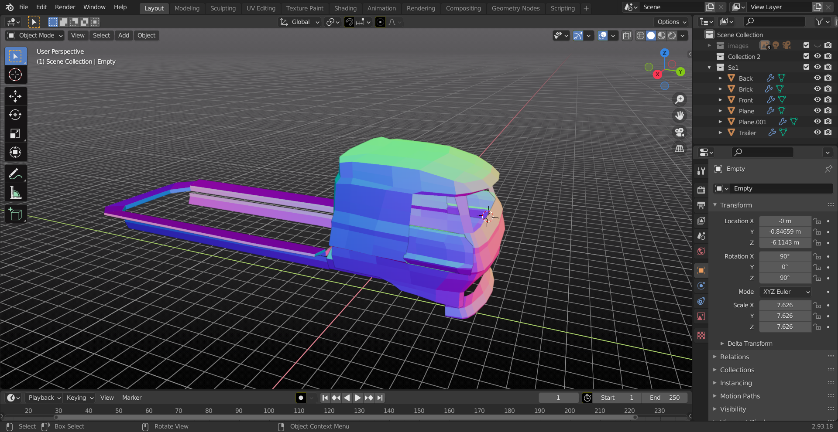Open the File menu

(x=24, y=7)
